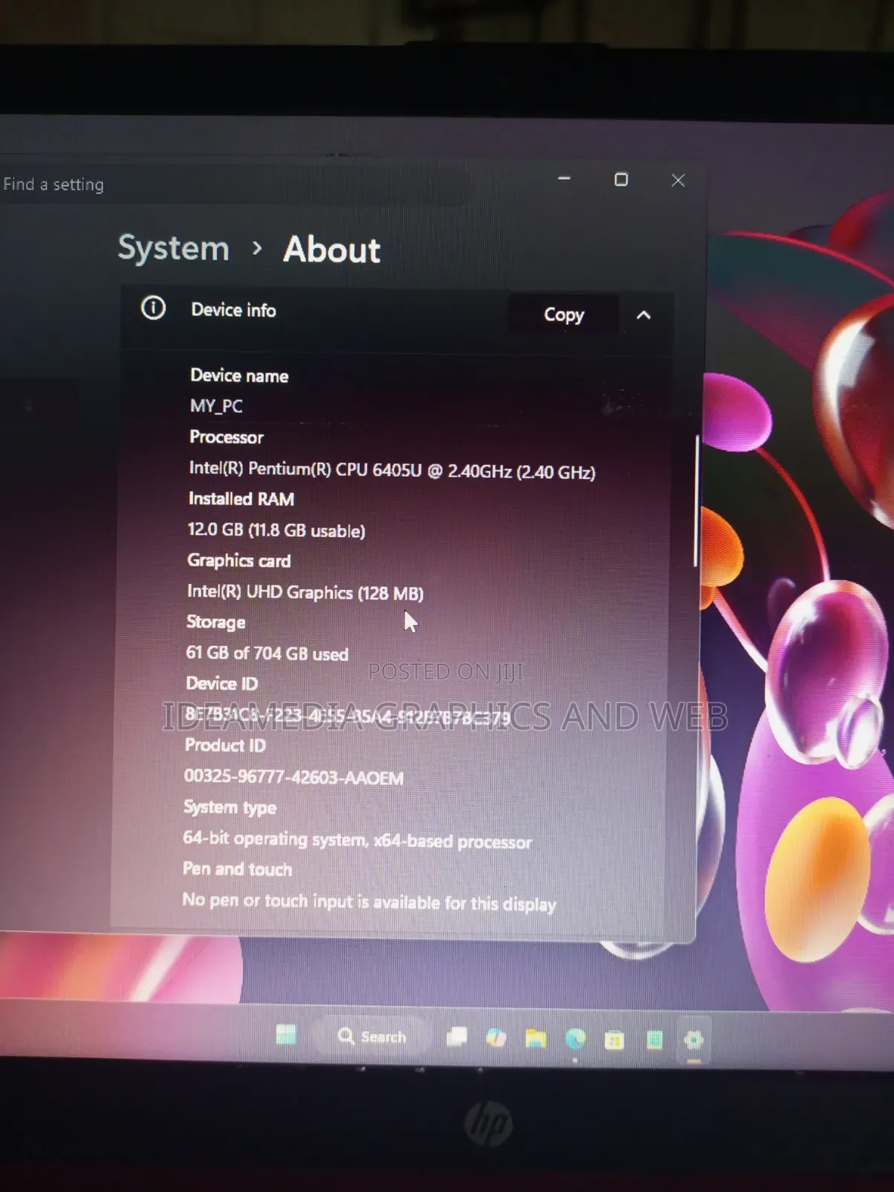Open the green app icon beside Microsoft Store
This screenshot has height=1192, width=894.
[x=654, y=1040]
